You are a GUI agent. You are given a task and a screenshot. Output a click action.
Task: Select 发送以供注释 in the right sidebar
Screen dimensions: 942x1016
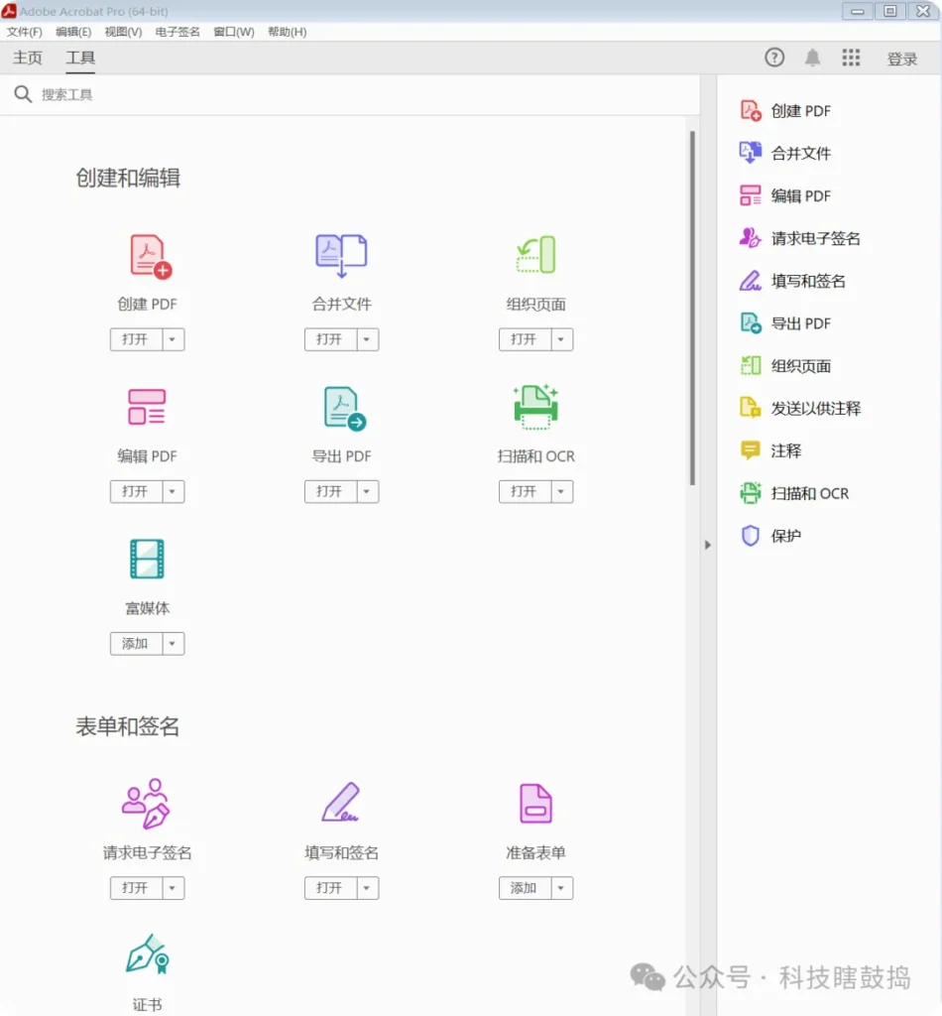tap(800, 408)
